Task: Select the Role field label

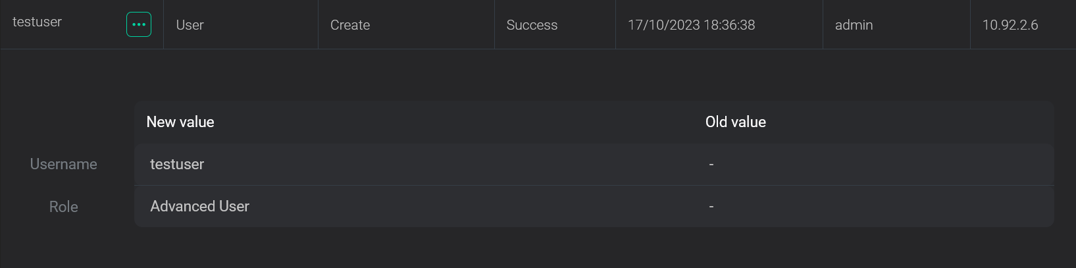Action: pyautogui.click(x=63, y=207)
